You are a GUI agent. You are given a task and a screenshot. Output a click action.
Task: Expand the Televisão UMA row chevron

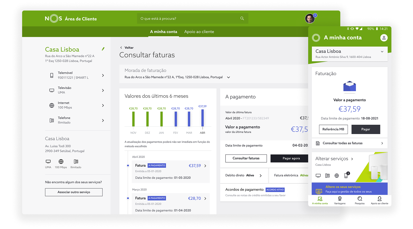103,90
